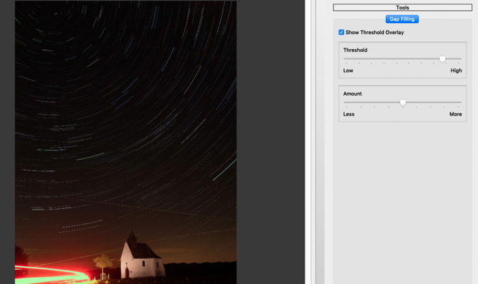
Task: Click the small tree beside the chapel
Action: click(102, 264)
